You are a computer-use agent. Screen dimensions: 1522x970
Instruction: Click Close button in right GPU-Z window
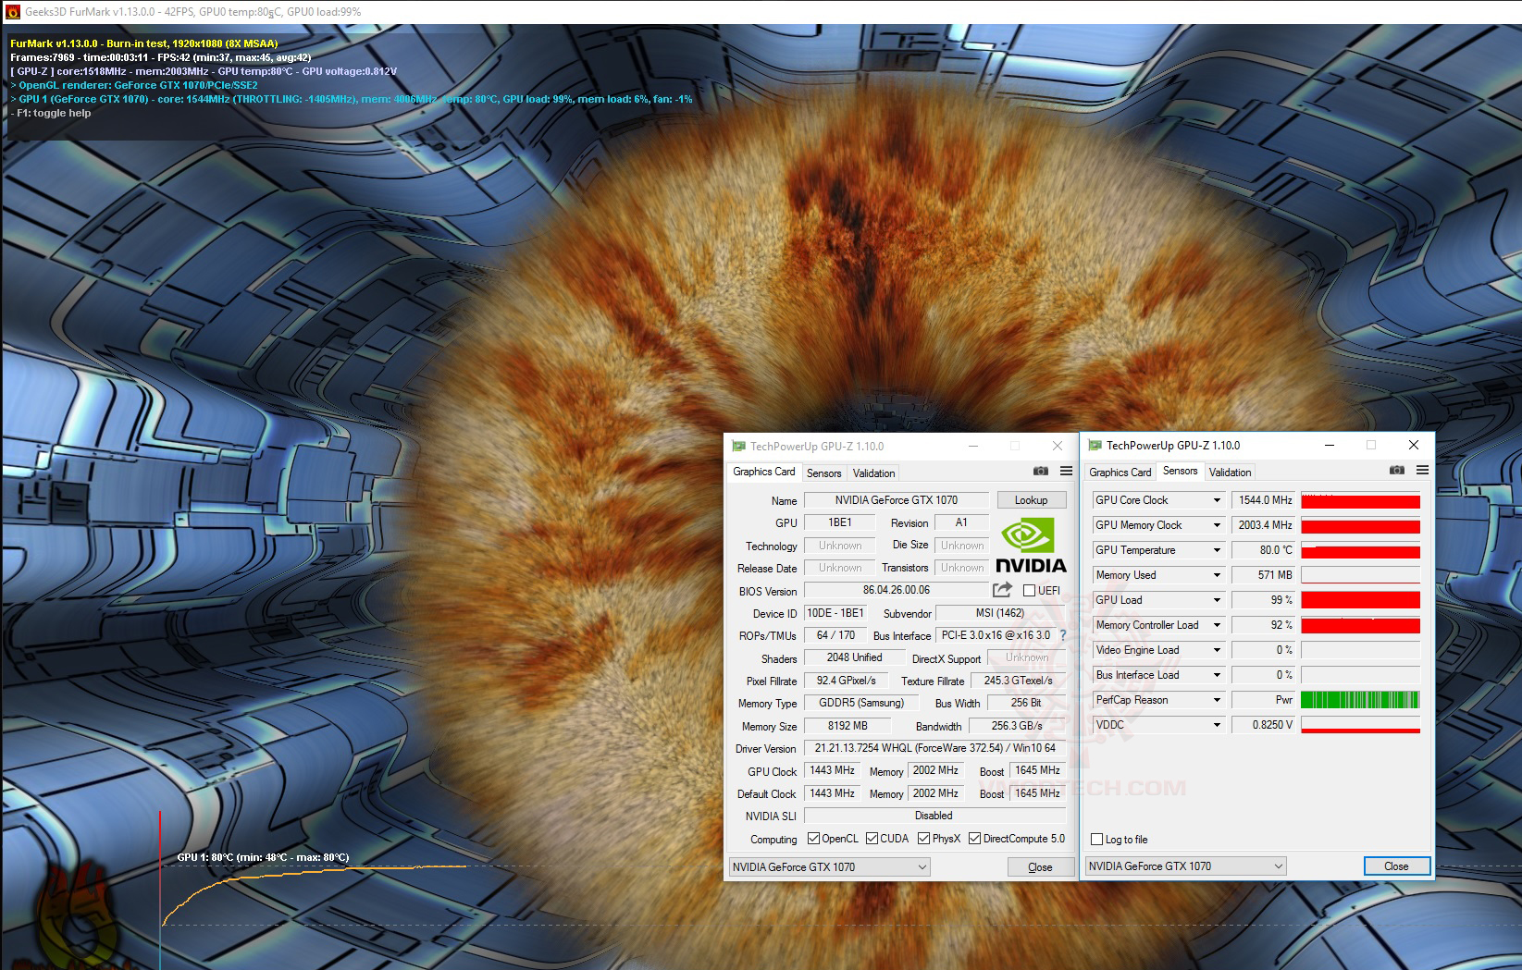pos(1396,866)
